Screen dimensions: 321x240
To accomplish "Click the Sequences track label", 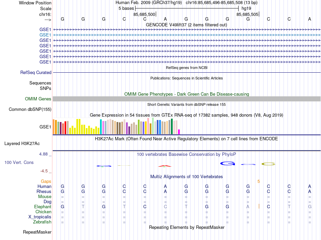I will point(40,83).
